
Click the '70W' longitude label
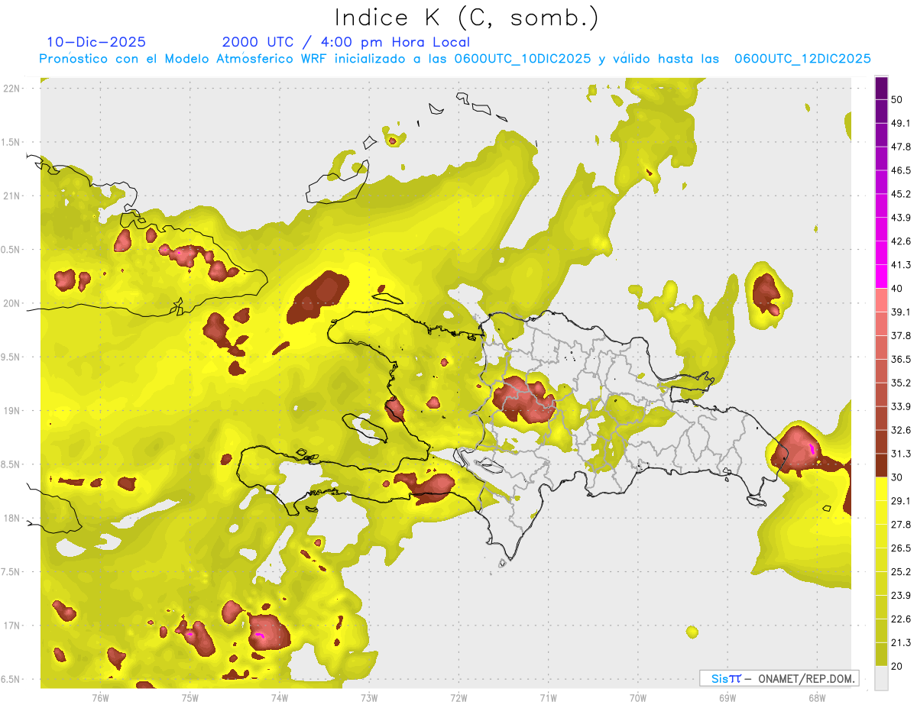point(638,698)
